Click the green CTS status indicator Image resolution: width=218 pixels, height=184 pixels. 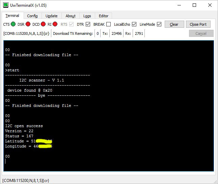pyautogui.click(x=13, y=24)
